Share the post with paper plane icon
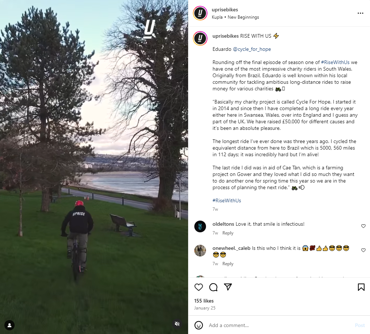 [228, 287]
